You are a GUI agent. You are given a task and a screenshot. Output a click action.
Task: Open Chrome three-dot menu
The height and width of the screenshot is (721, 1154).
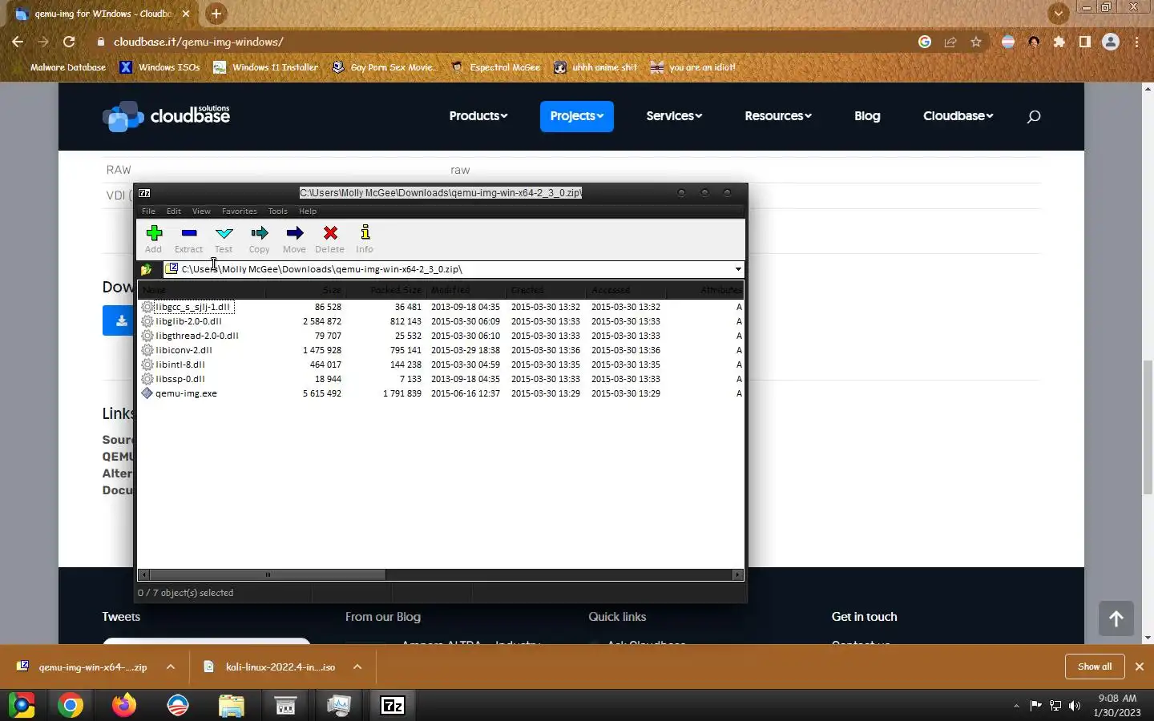pos(1137,42)
